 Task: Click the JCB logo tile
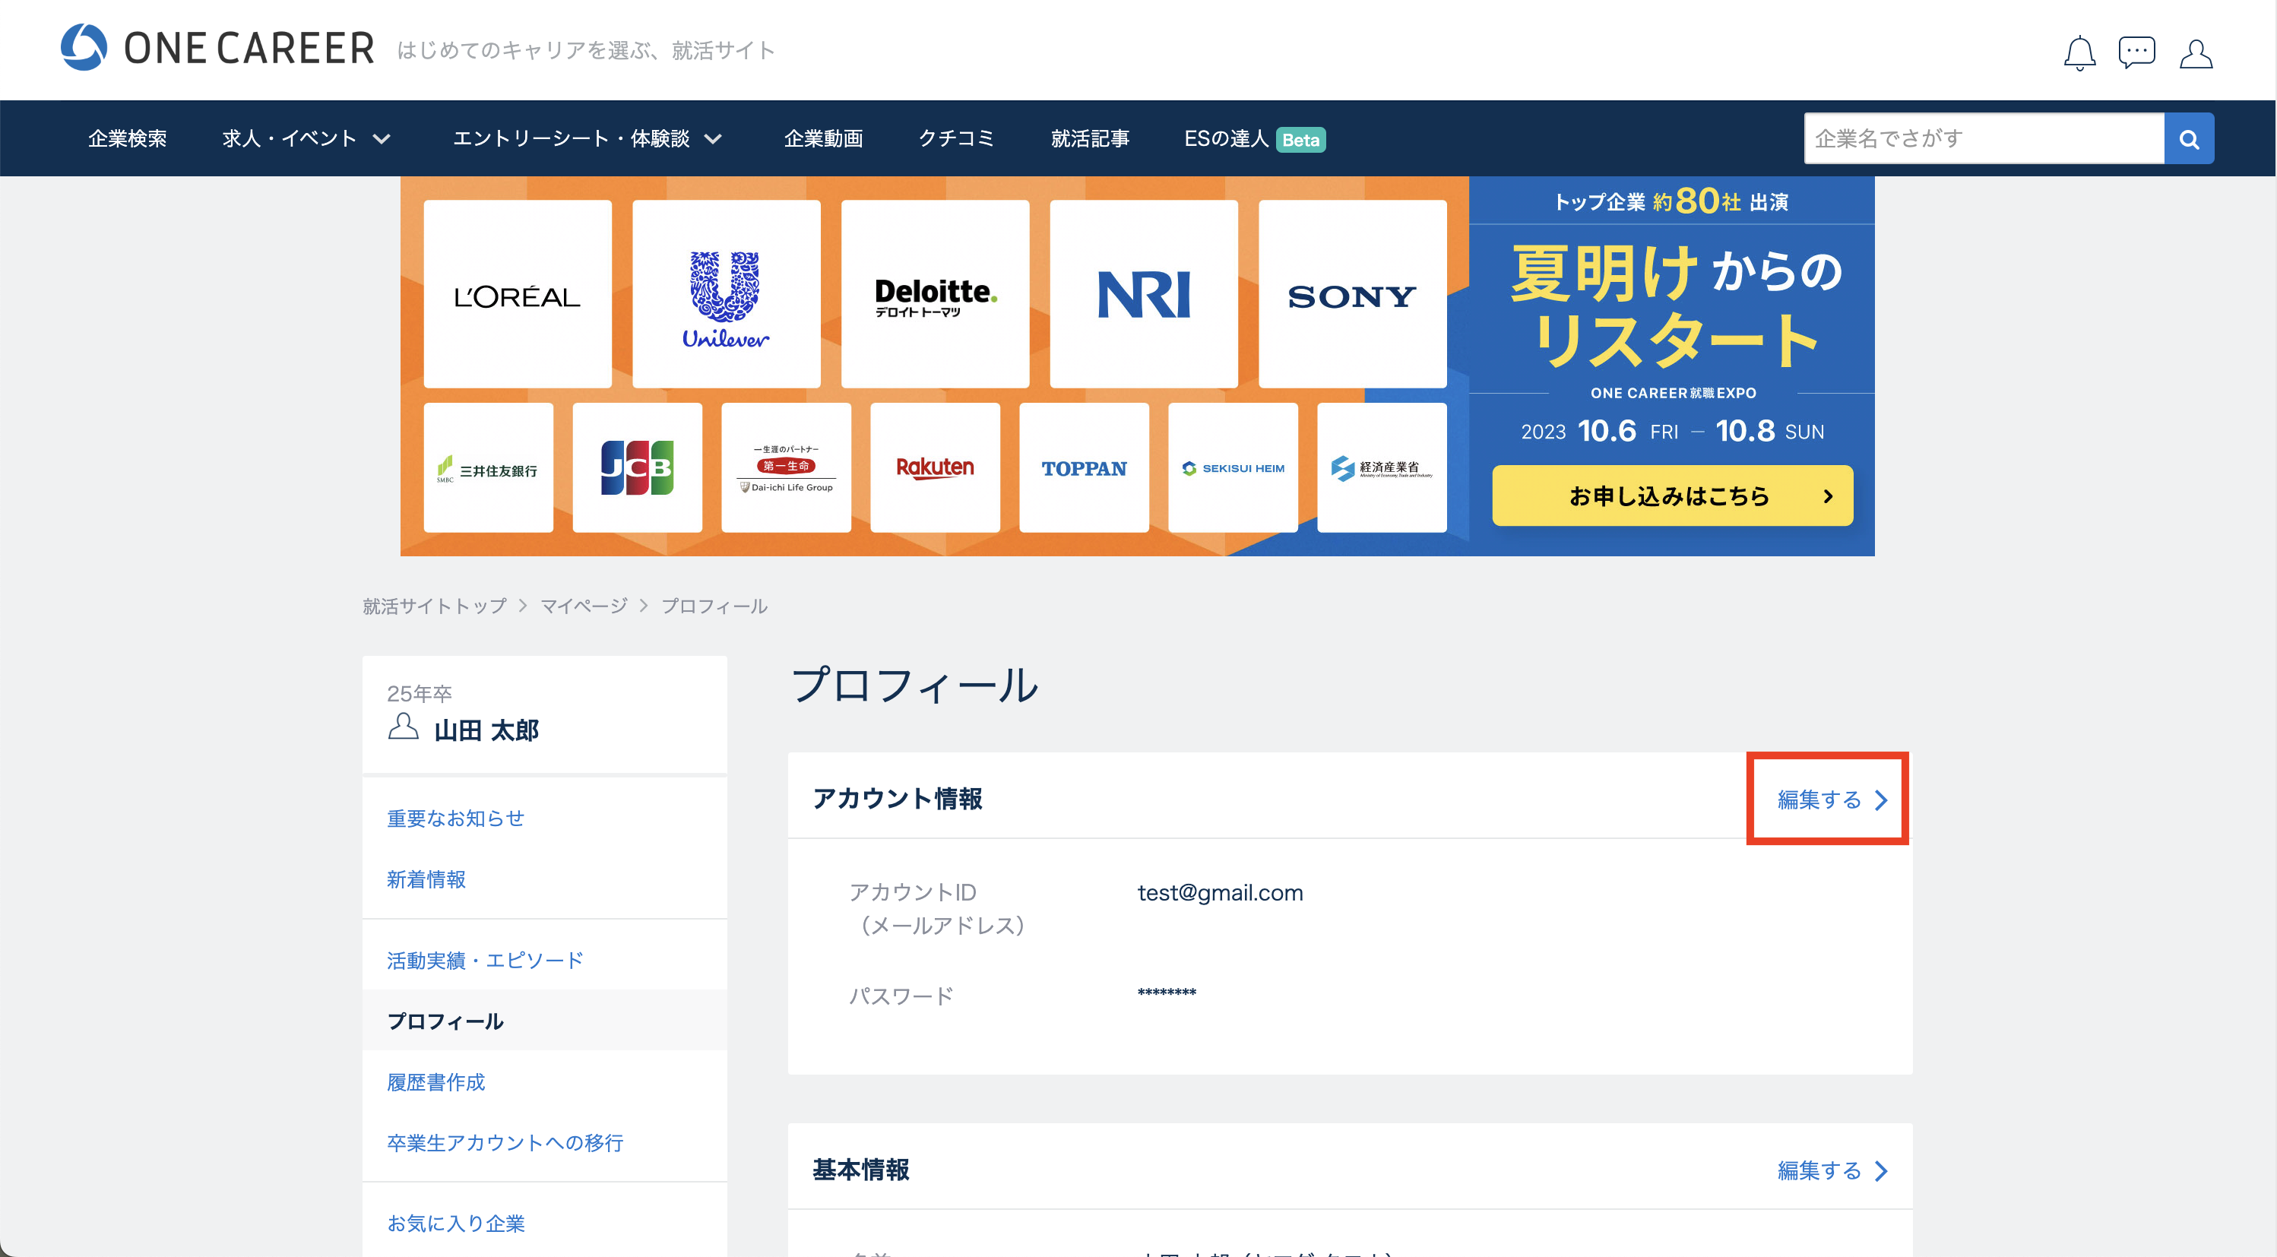[x=636, y=467]
